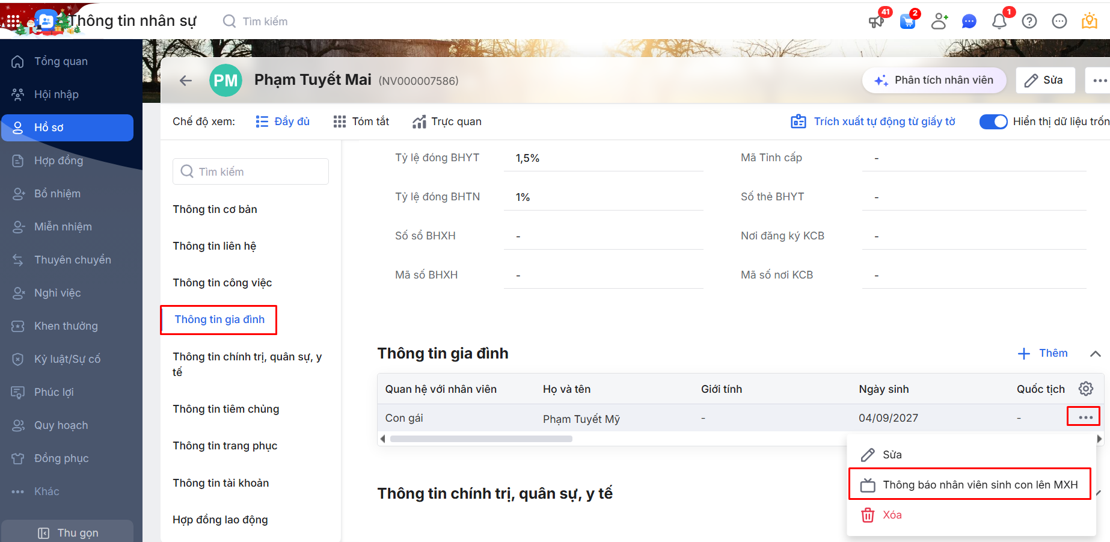Click the section Tìm kiếm search field

[x=251, y=172]
